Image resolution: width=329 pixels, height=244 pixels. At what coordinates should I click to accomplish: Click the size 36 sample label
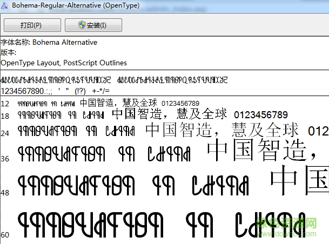[x=5, y=159]
